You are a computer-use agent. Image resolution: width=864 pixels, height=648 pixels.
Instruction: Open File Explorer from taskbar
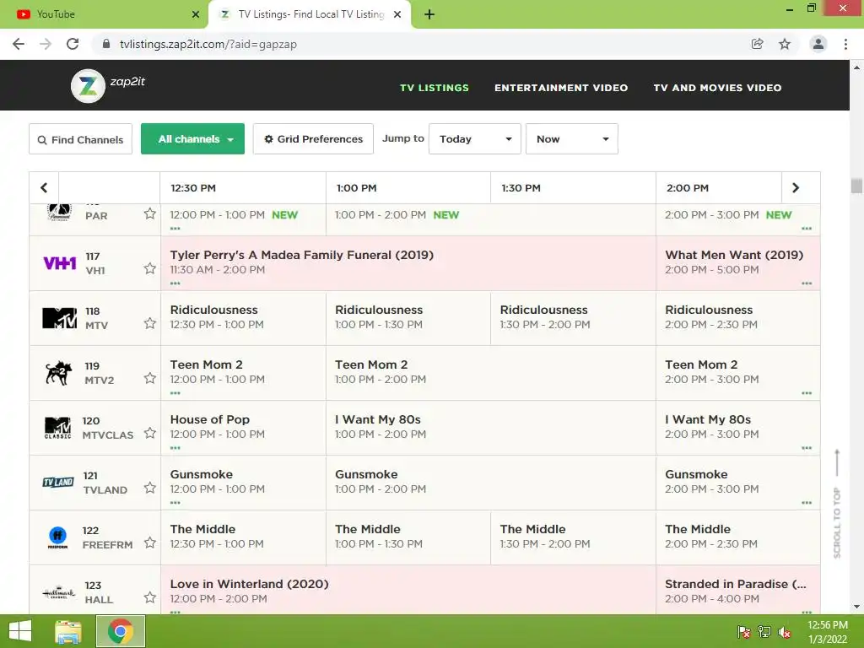68,631
